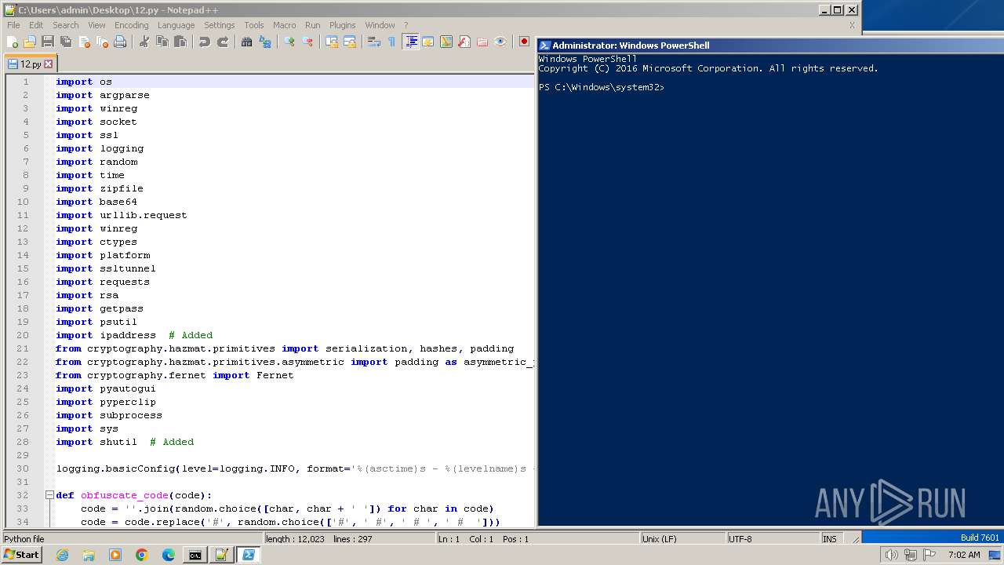Click the Undo arrow icon
Image resolution: width=1004 pixels, height=565 pixels.
pos(205,42)
